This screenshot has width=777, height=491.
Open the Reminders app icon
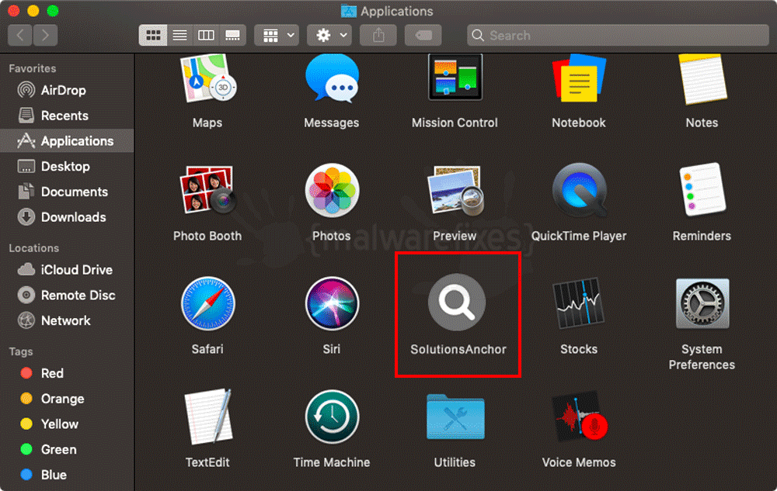702,190
